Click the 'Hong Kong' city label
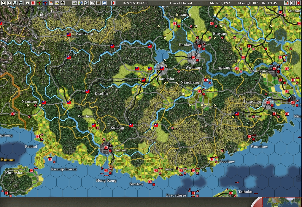302x207 pixels. click(106, 181)
